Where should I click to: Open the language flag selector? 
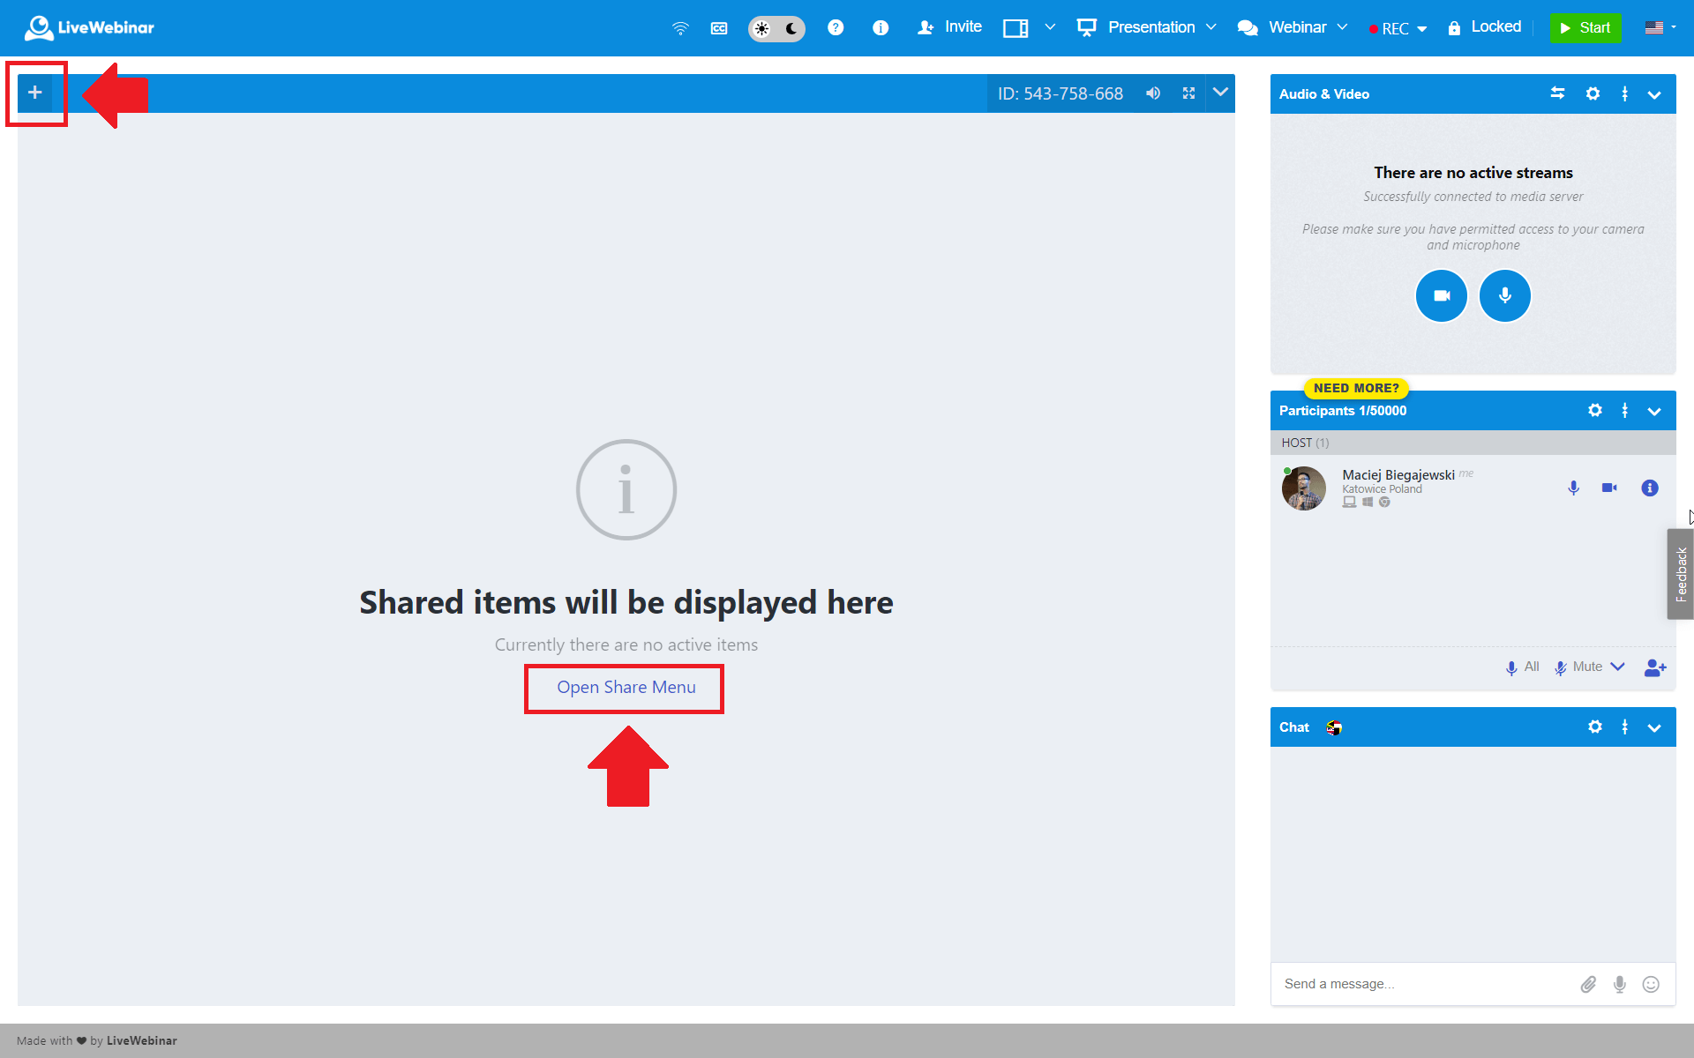1660,27
